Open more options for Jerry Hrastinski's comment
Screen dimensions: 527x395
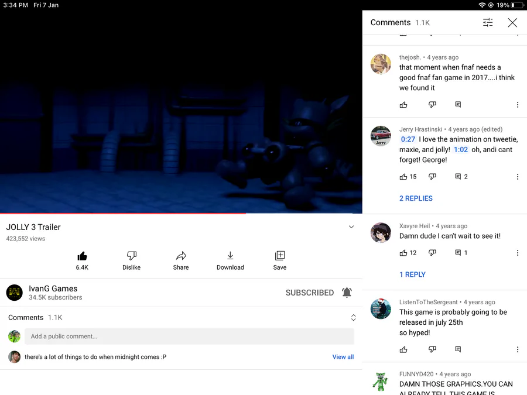518,177
